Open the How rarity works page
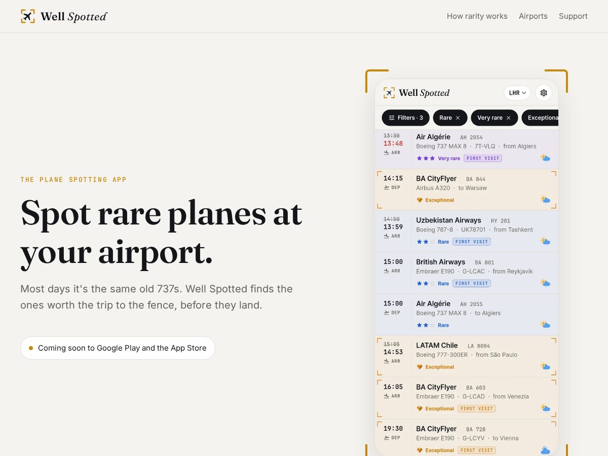Viewport: 608px width, 456px height. (x=477, y=16)
